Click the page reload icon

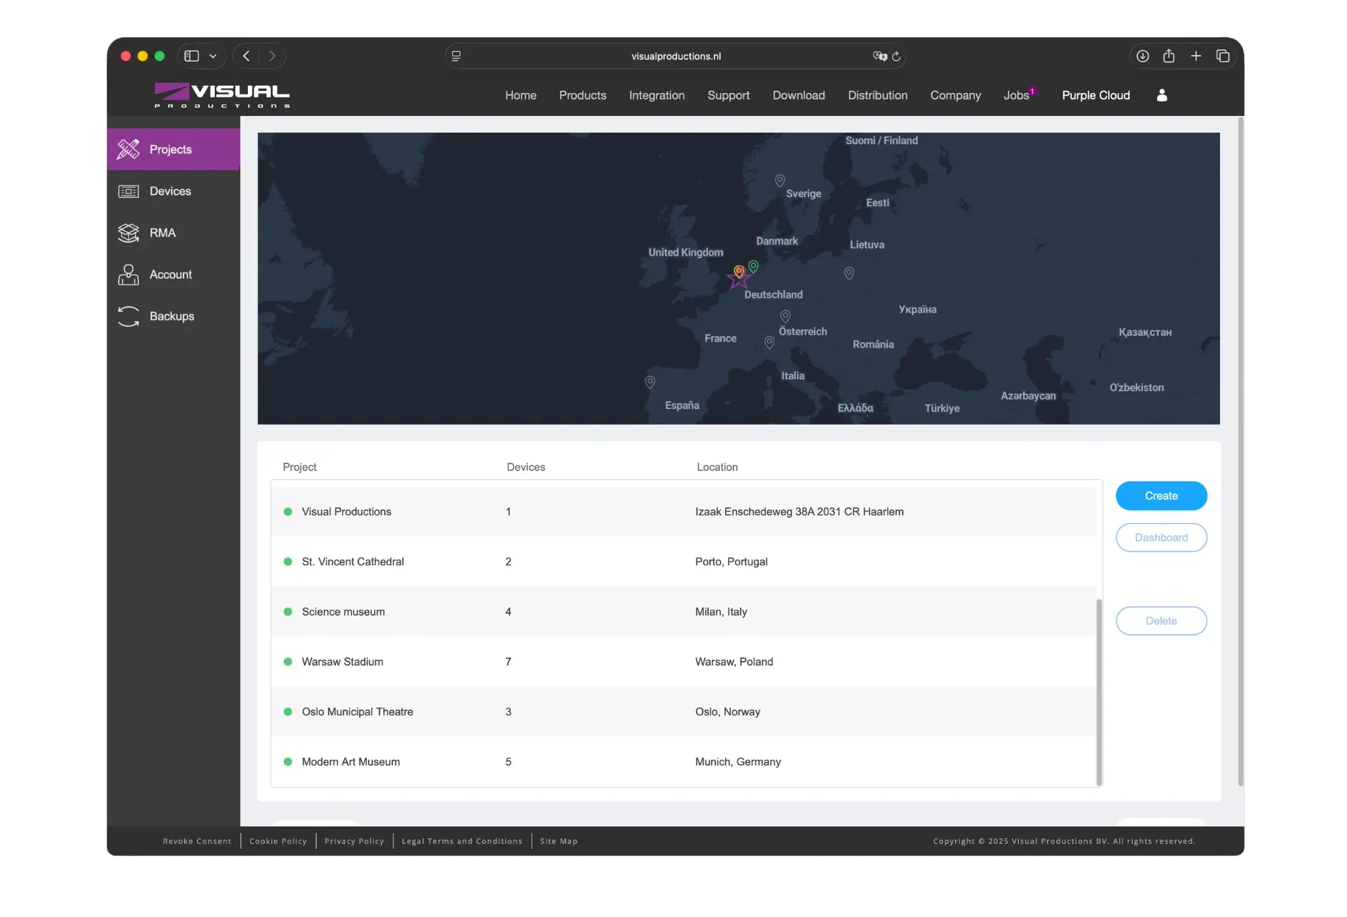click(896, 56)
